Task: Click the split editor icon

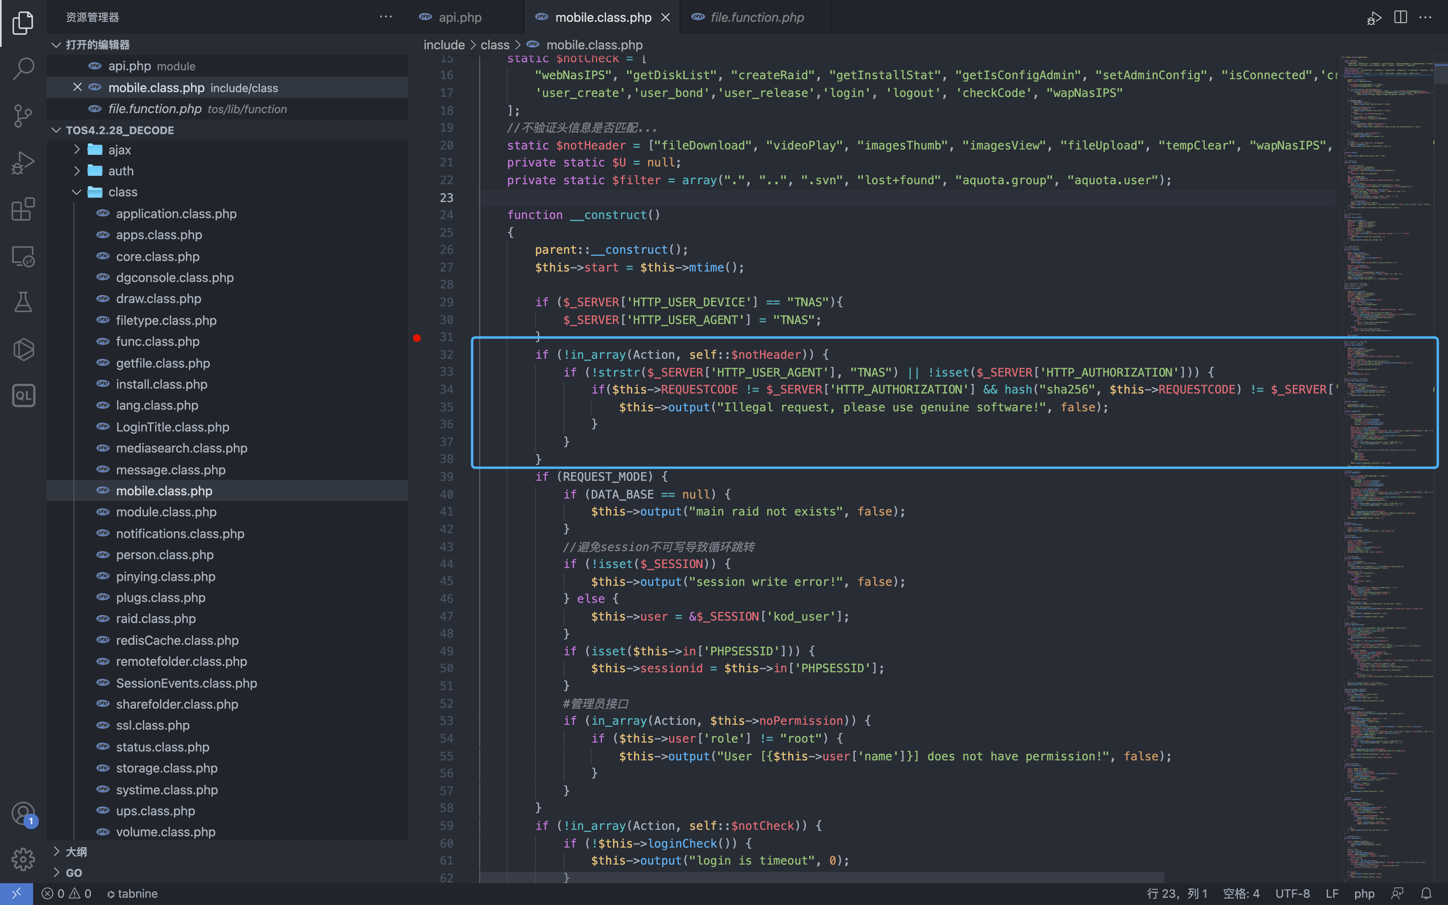Action: tap(1400, 17)
